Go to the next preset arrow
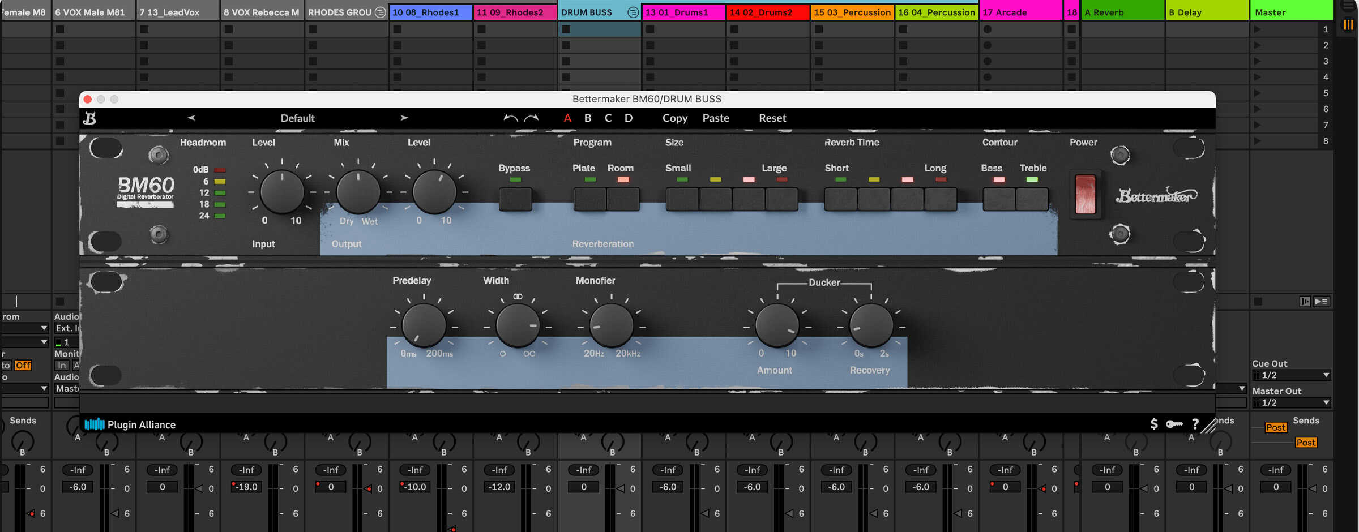Viewport: 1359px width, 532px height. tap(404, 118)
